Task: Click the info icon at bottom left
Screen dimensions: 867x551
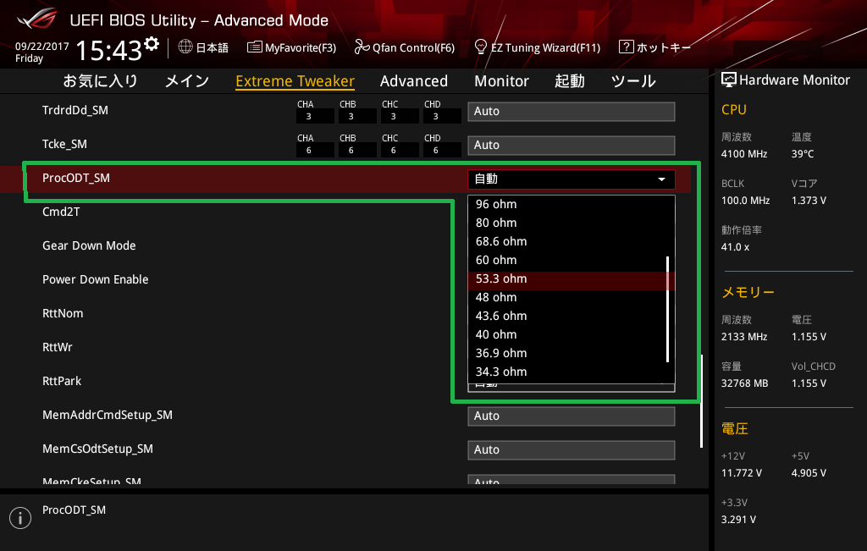Action: coord(20,518)
